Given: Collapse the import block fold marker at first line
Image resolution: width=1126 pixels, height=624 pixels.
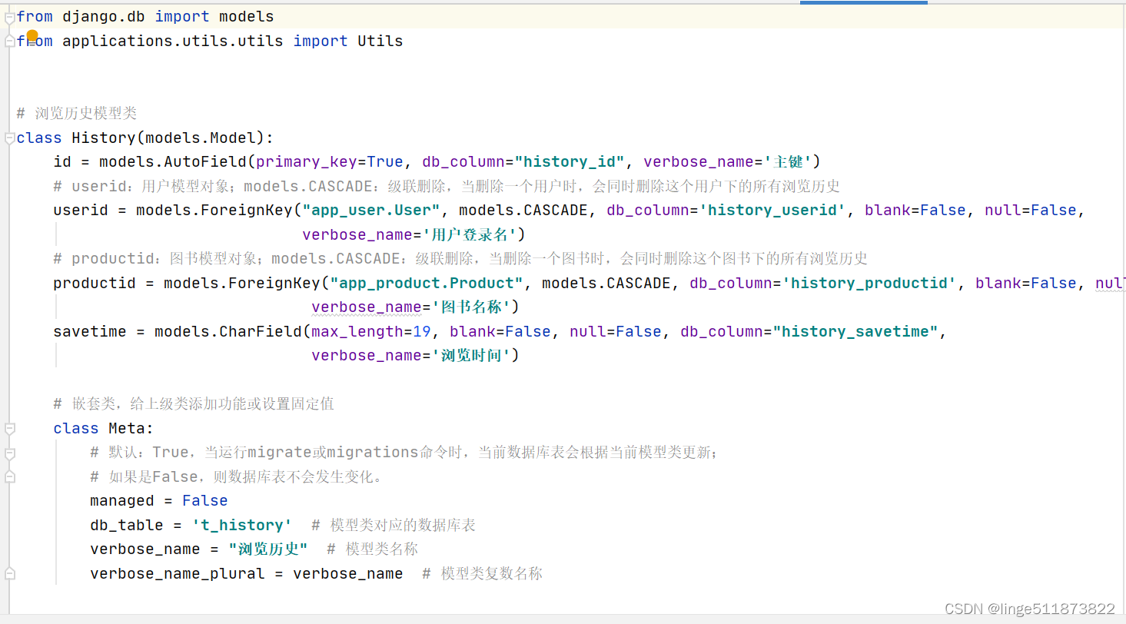Looking at the screenshot, I should (x=9, y=17).
